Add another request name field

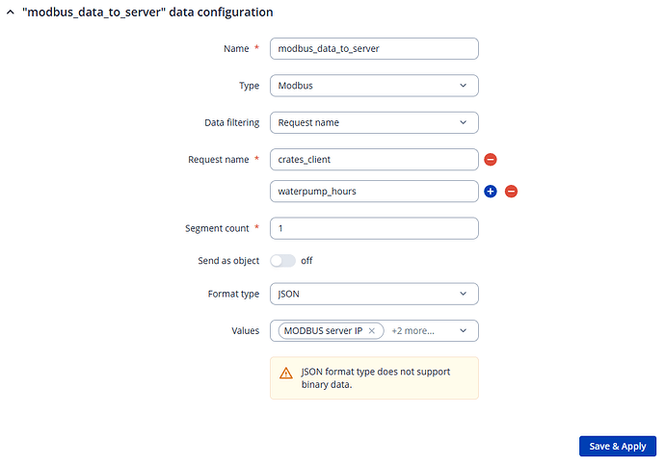491,191
